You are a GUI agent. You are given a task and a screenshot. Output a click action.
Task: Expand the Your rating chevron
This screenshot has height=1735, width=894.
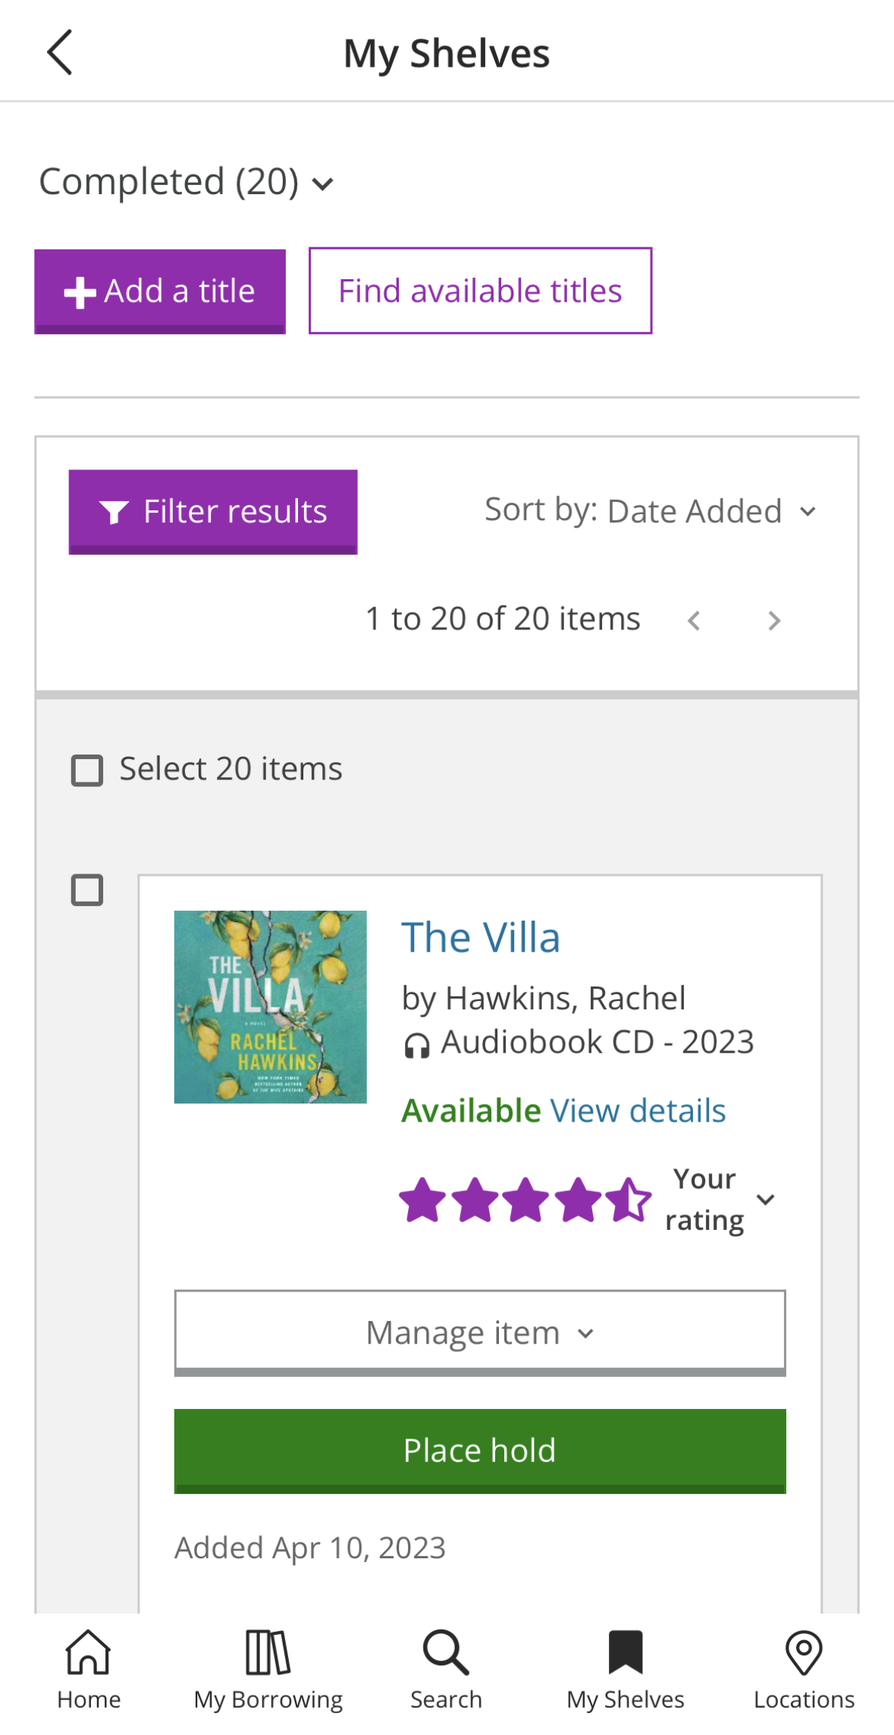[766, 1199]
